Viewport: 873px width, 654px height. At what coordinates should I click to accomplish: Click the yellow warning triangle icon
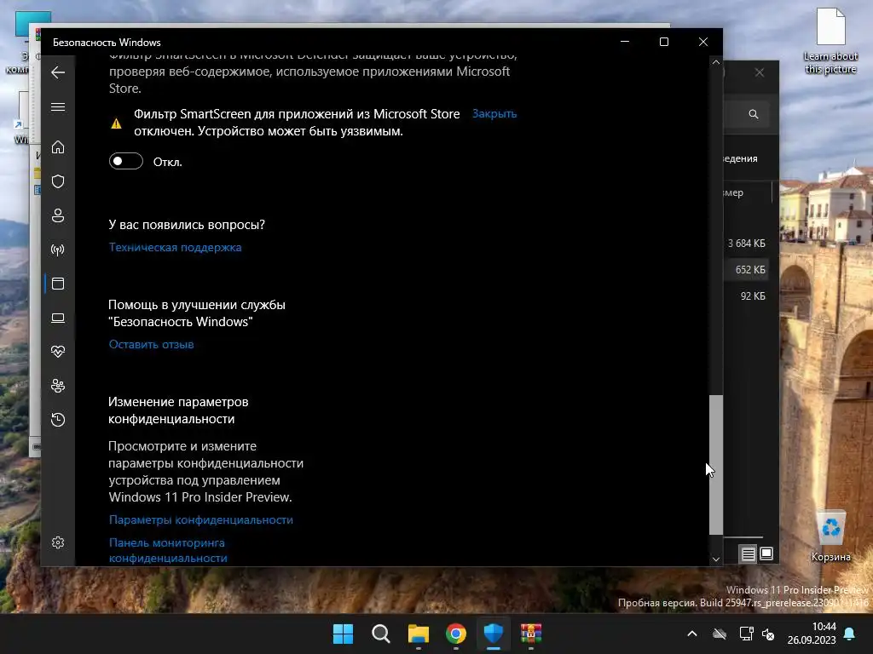(116, 123)
